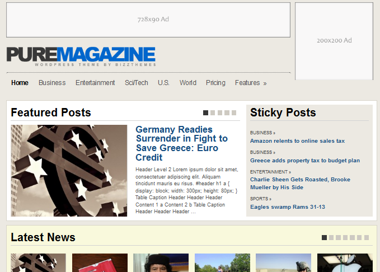Navigate to the World section
The image size is (380, 272).
point(188,83)
